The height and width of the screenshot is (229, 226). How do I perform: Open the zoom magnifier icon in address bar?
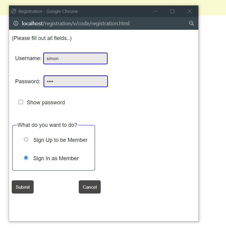point(191,23)
